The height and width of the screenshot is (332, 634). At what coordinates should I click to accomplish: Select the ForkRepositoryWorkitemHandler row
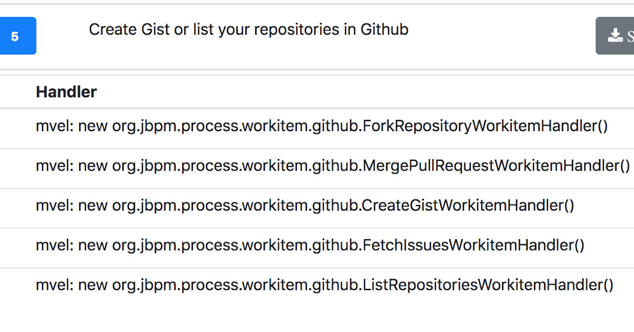coord(317,126)
